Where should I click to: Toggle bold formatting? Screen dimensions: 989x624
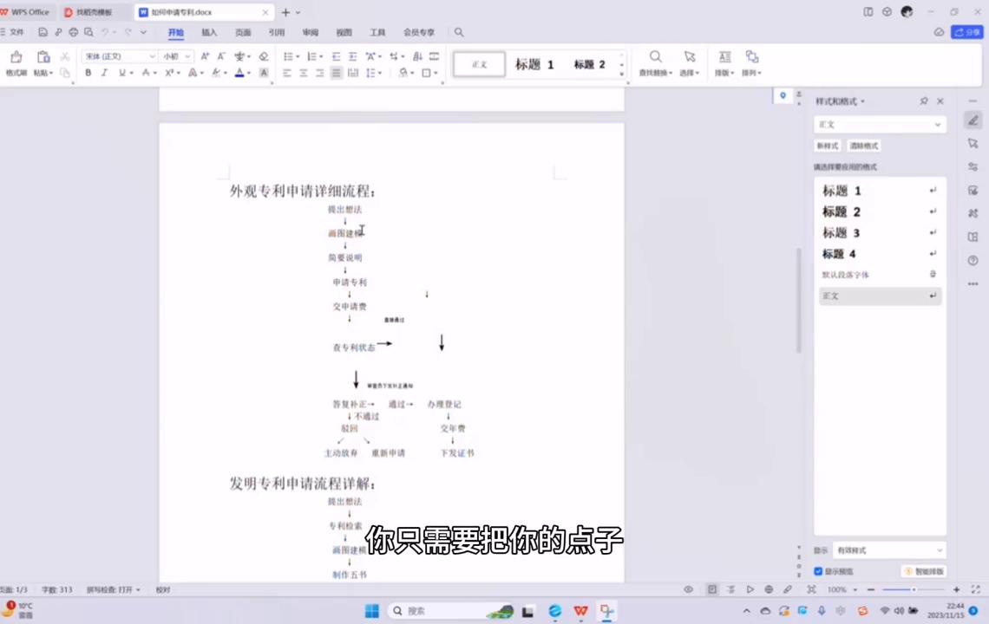point(88,73)
